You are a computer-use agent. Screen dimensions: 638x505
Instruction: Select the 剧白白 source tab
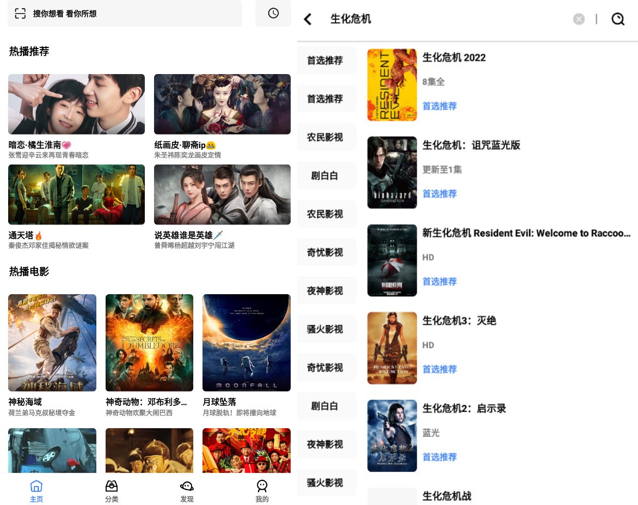click(x=325, y=176)
